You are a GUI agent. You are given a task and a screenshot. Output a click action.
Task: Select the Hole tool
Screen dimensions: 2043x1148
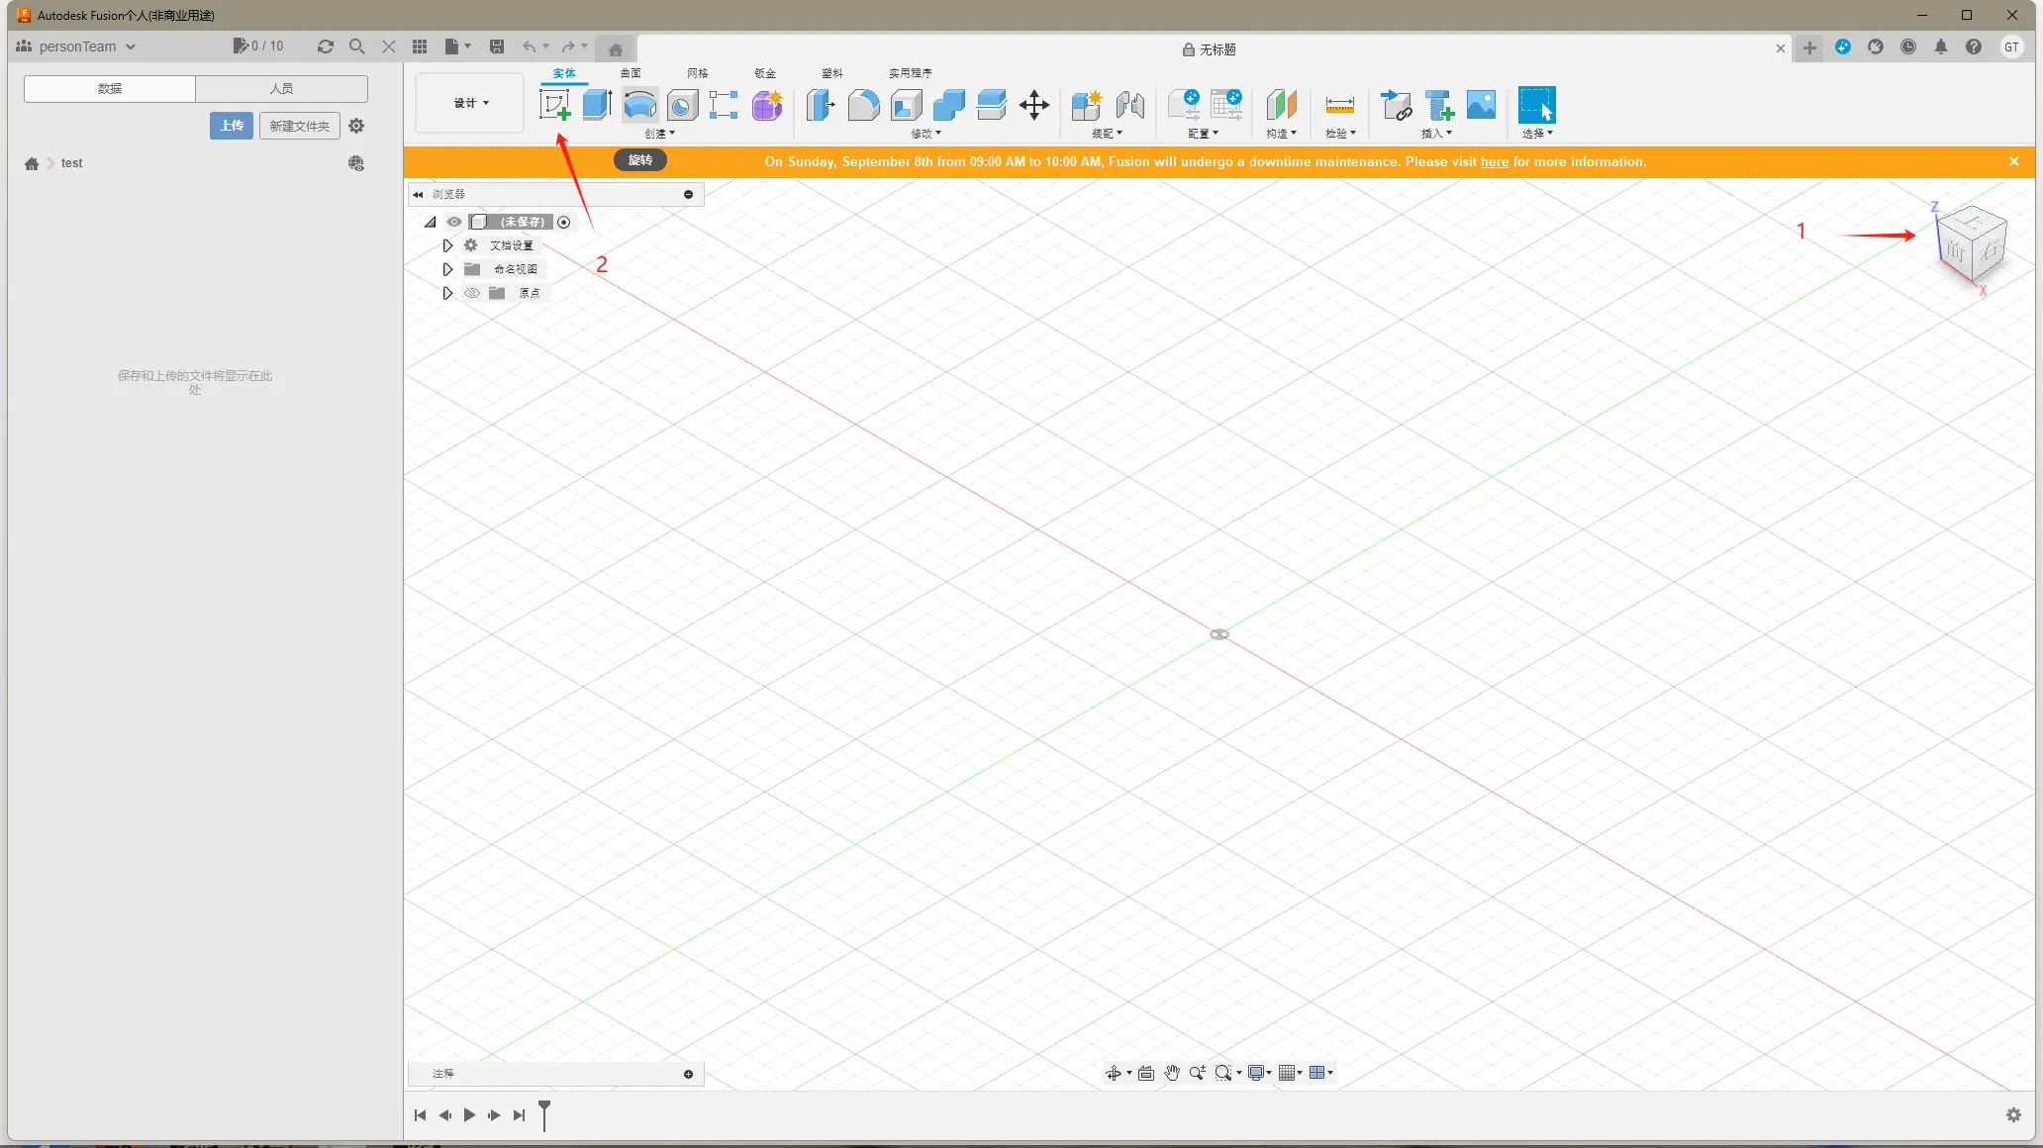[x=682, y=104]
